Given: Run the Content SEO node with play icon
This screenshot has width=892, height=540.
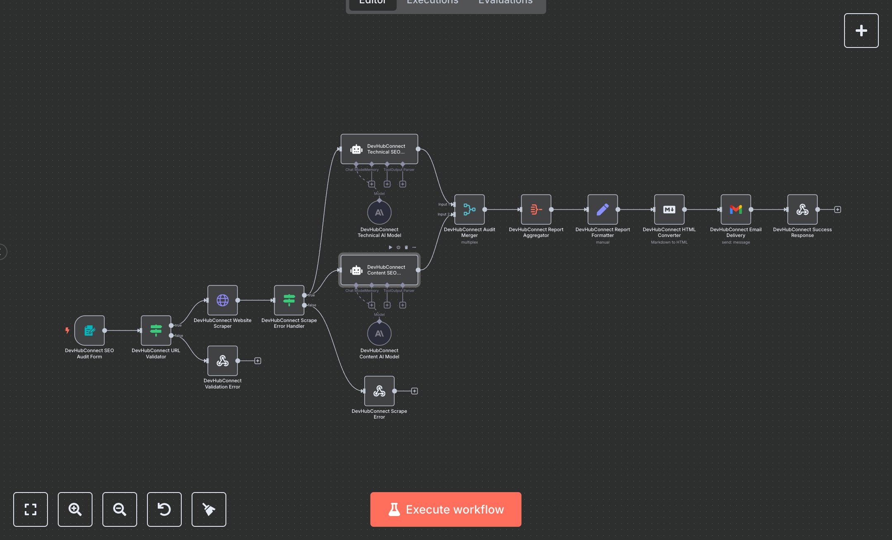Looking at the screenshot, I should [390, 247].
